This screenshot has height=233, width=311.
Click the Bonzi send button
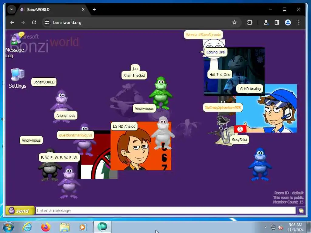[x=20, y=211]
